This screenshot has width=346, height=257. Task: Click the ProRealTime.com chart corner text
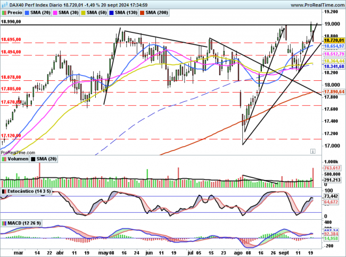pyautogui.click(x=18, y=152)
